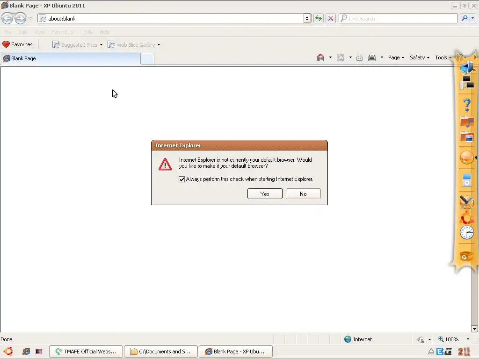The image size is (479, 359).
Task: Click the vertical scrollbar down arrow
Action: coord(474,329)
